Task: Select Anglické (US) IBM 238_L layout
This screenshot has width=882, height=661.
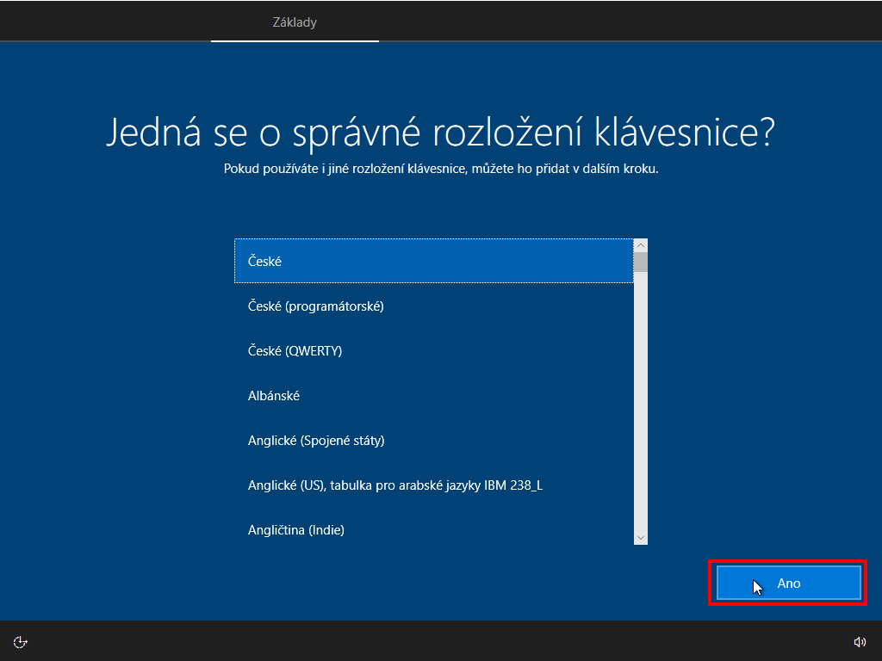Action: [x=434, y=485]
